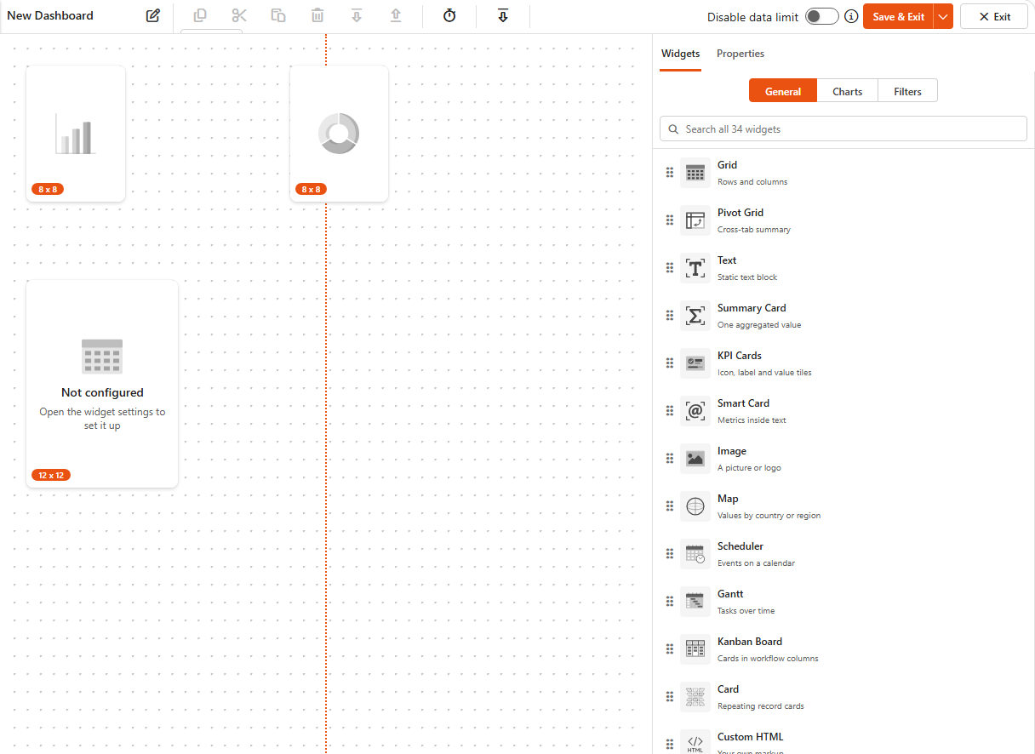
Task: Select the Filters widget category
Action: (907, 91)
